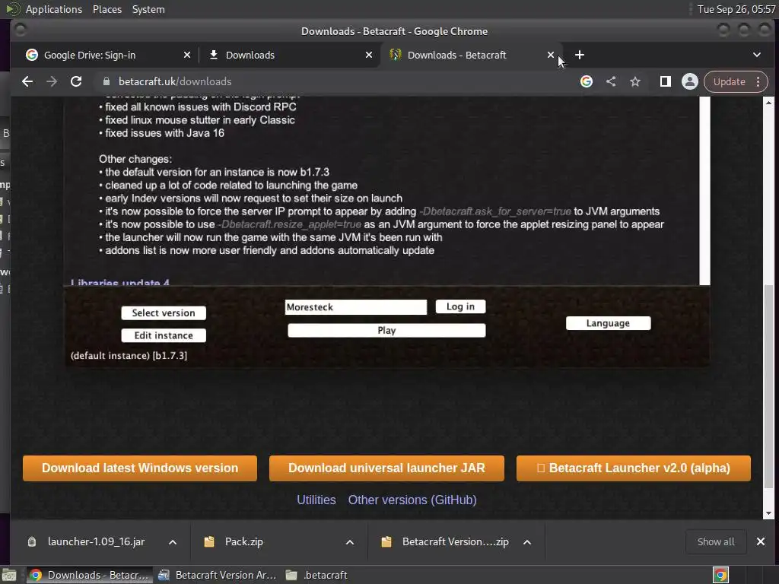
Task: Expand options for launcher-1.09_16.jar download
Action: (x=173, y=541)
